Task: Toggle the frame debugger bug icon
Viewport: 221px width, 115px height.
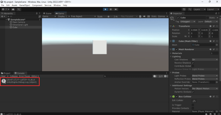Action: [x=140, y=16]
